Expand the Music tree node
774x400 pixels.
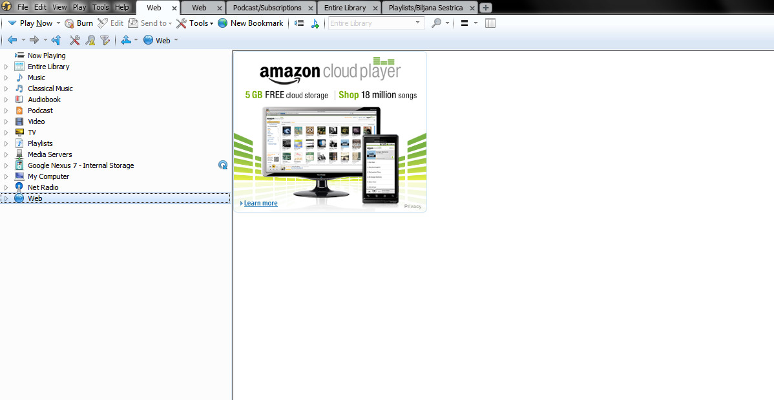6,78
